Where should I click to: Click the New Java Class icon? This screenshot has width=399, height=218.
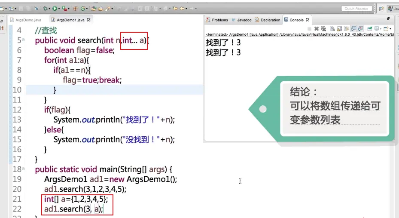pyautogui.click(x=83, y=9)
